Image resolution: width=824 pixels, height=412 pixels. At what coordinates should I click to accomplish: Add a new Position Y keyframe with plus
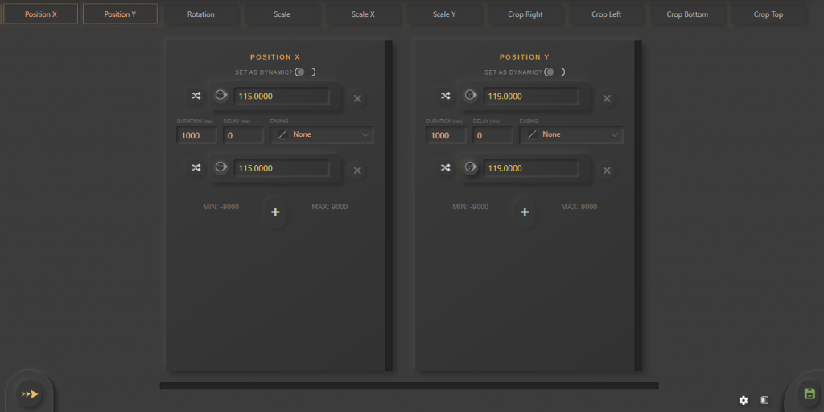[525, 212]
